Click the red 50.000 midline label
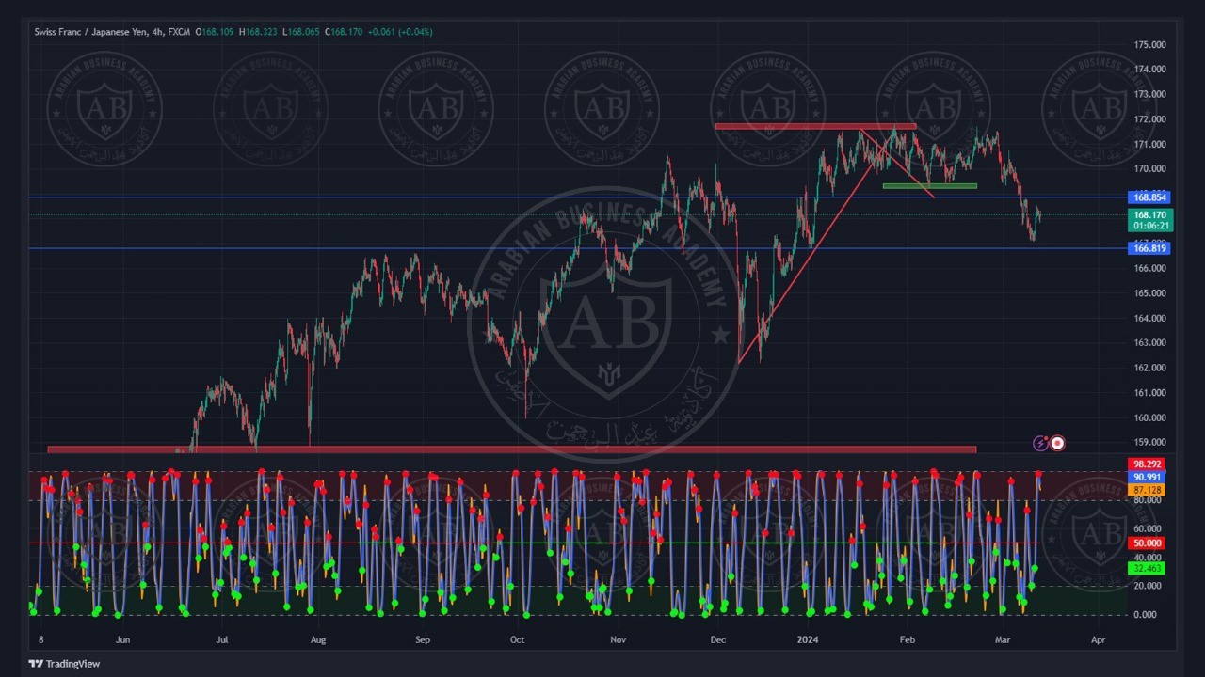The height and width of the screenshot is (677, 1205). coord(1147,543)
